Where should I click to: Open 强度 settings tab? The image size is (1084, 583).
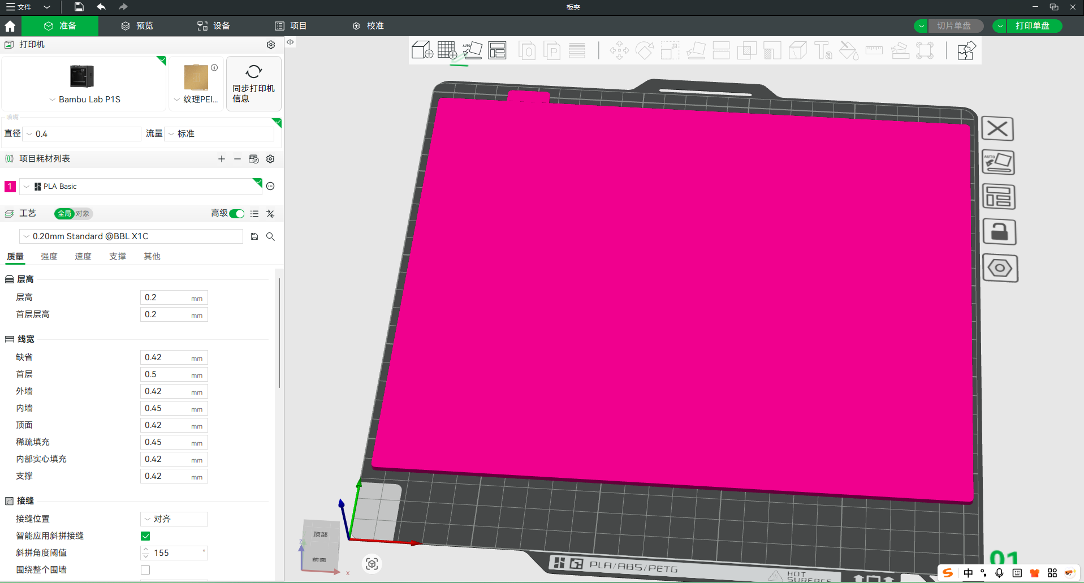(49, 257)
